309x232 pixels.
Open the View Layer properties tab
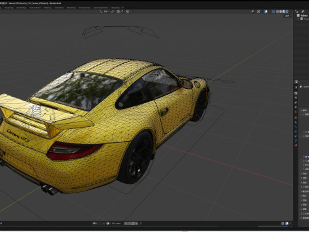(x=296, y=102)
